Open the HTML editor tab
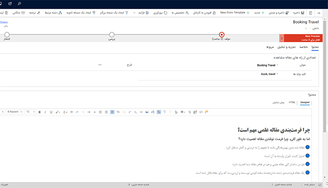Screen dimensions: 328x188 (292, 102)
